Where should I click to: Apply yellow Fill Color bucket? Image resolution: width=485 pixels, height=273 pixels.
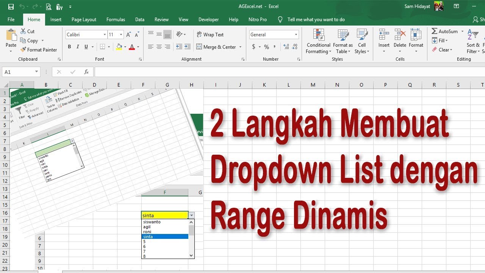[119, 47]
